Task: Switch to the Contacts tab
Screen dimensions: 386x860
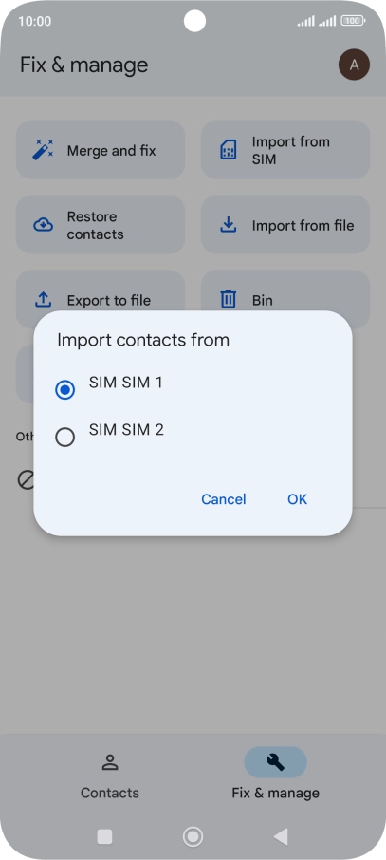Action: pyautogui.click(x=110, y=776)
